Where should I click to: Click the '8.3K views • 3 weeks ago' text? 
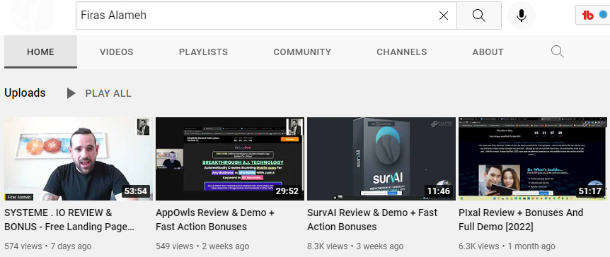[x=355, y=246]
